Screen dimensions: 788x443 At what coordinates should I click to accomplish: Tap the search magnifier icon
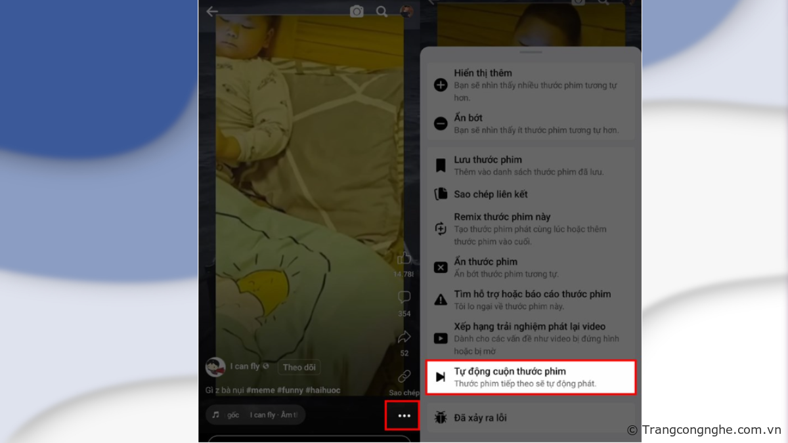point(382,11)
